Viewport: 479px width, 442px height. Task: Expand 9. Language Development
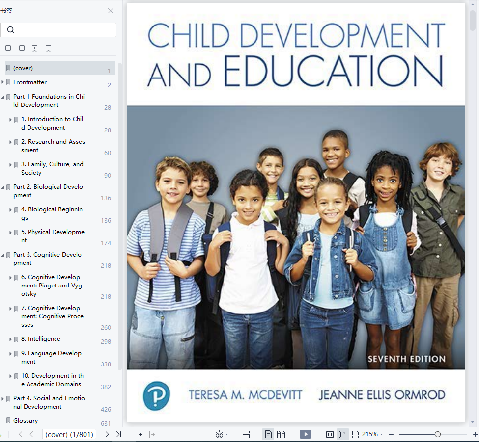pos(10,354)
